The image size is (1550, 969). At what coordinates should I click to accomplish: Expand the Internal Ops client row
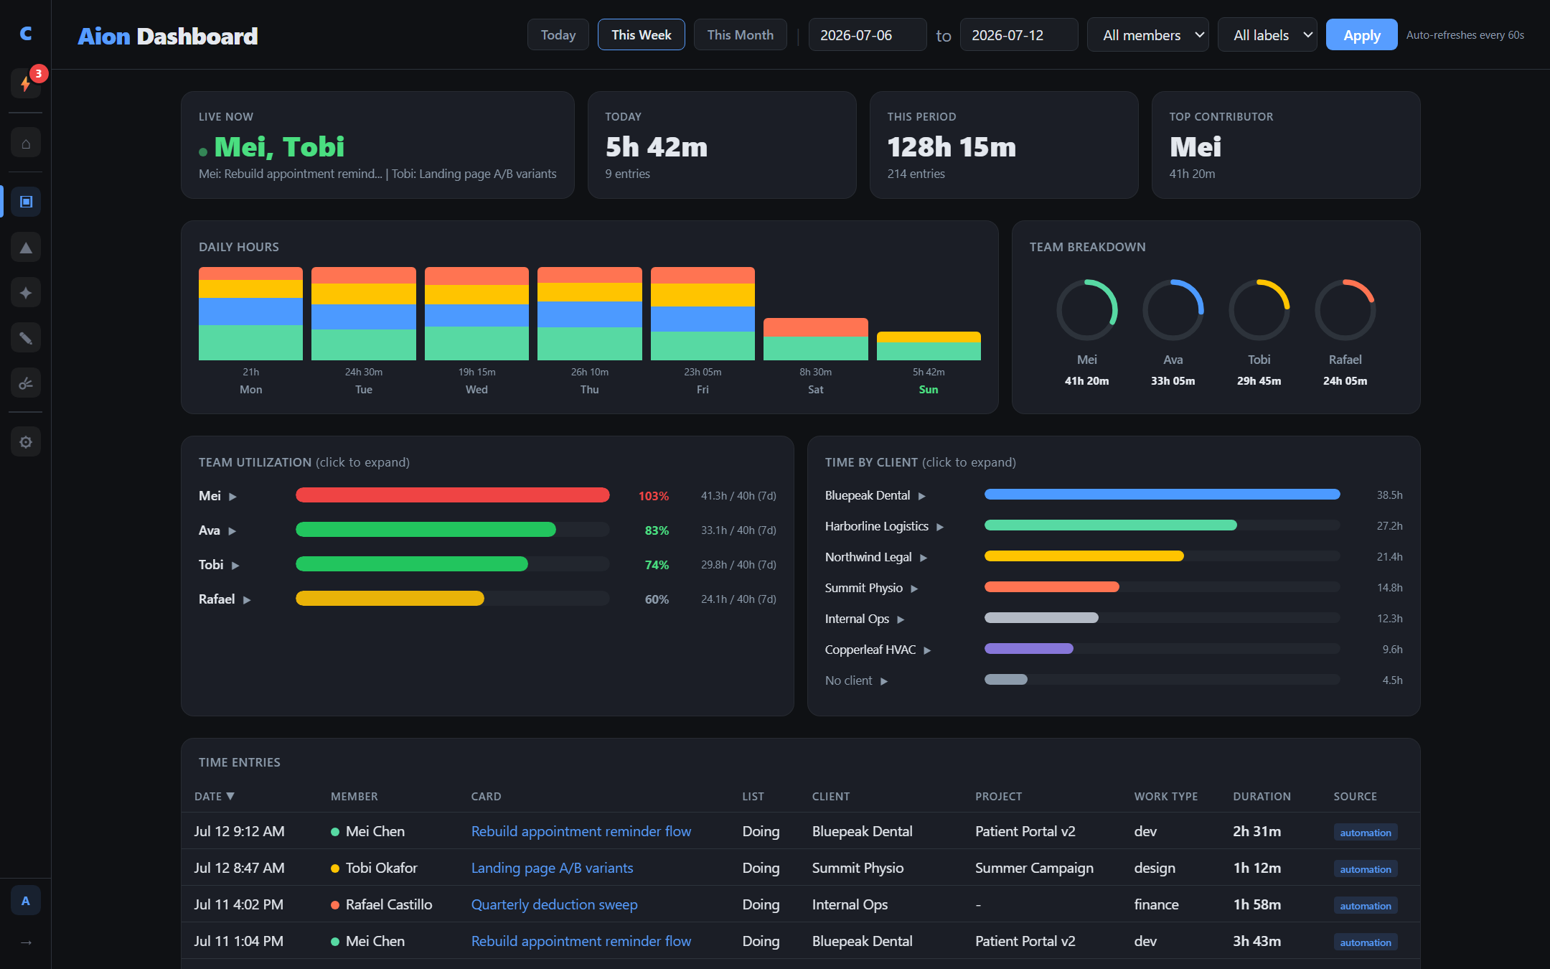1114,619
